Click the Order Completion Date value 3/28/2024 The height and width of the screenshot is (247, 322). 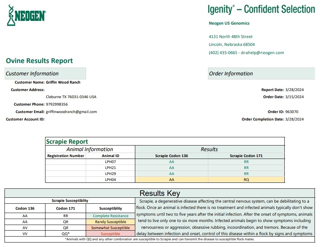294,119
